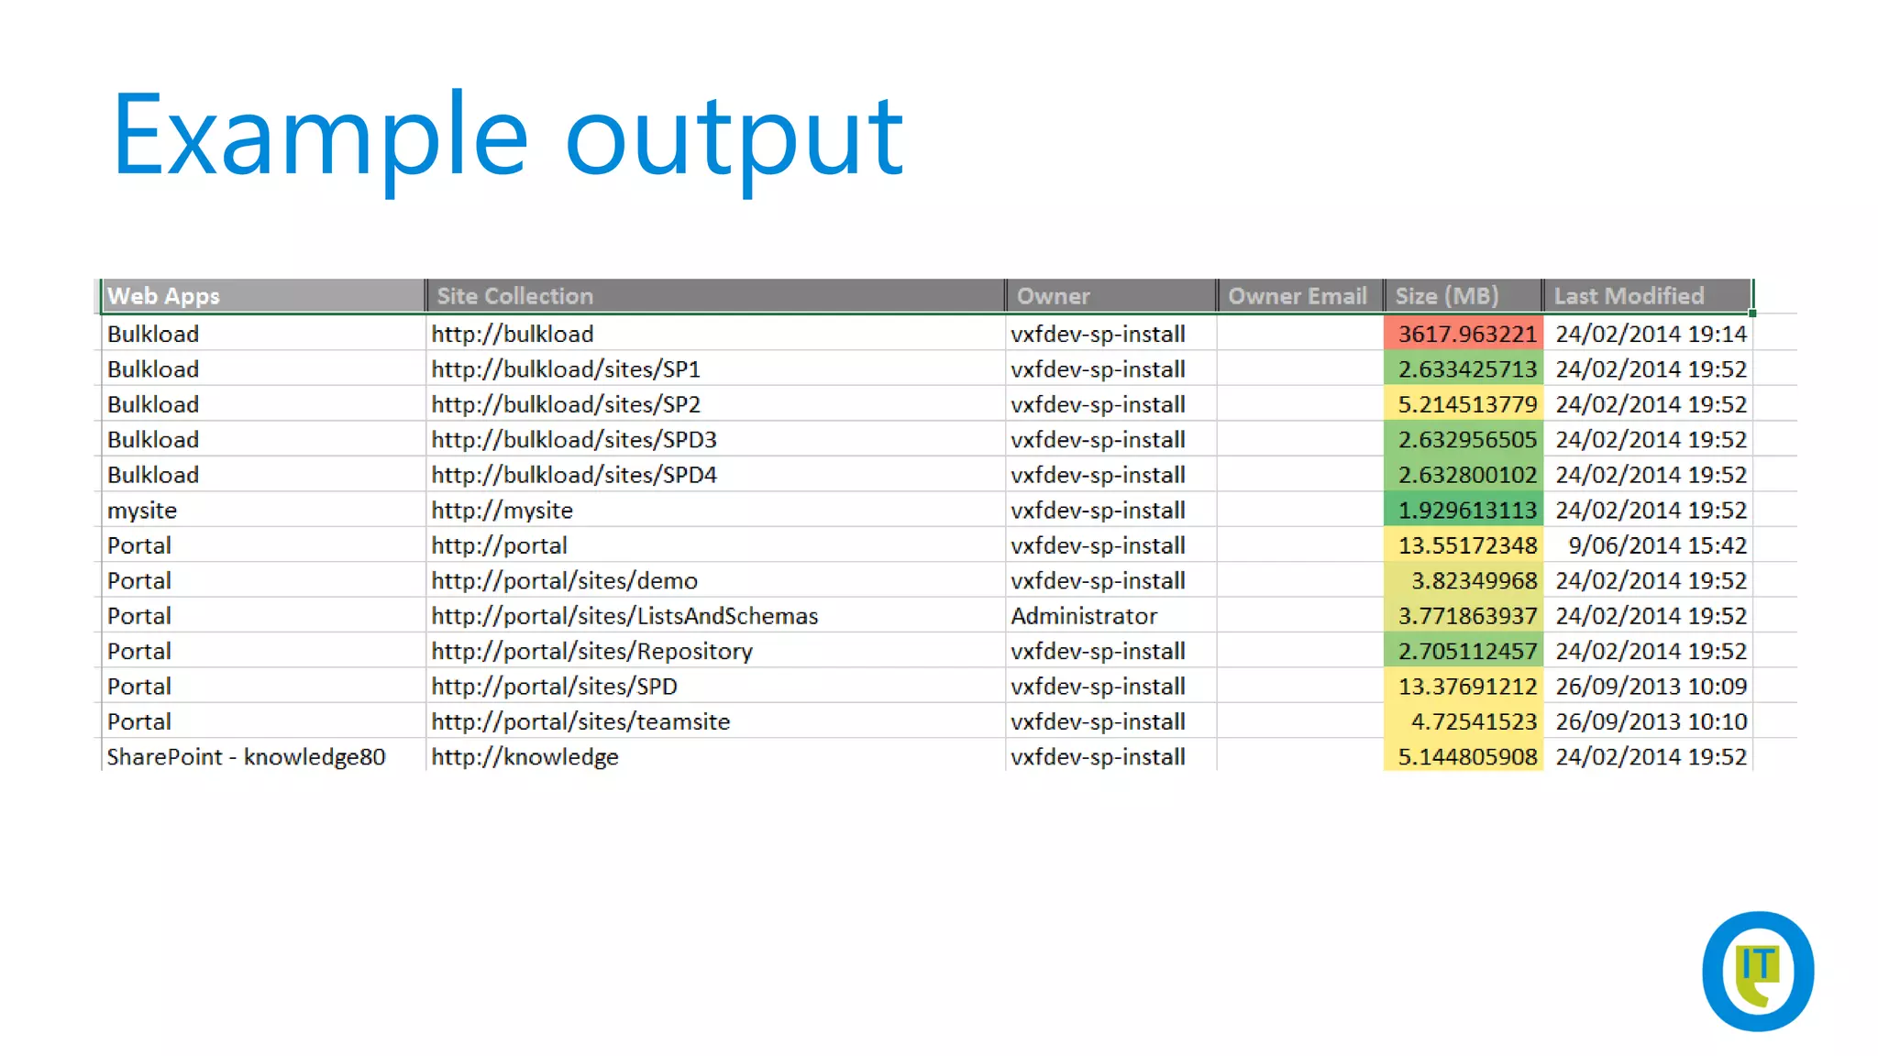Click the red 3617.963221 size cell
The image size is (1878, 1056).
[x=1464, y=334]
